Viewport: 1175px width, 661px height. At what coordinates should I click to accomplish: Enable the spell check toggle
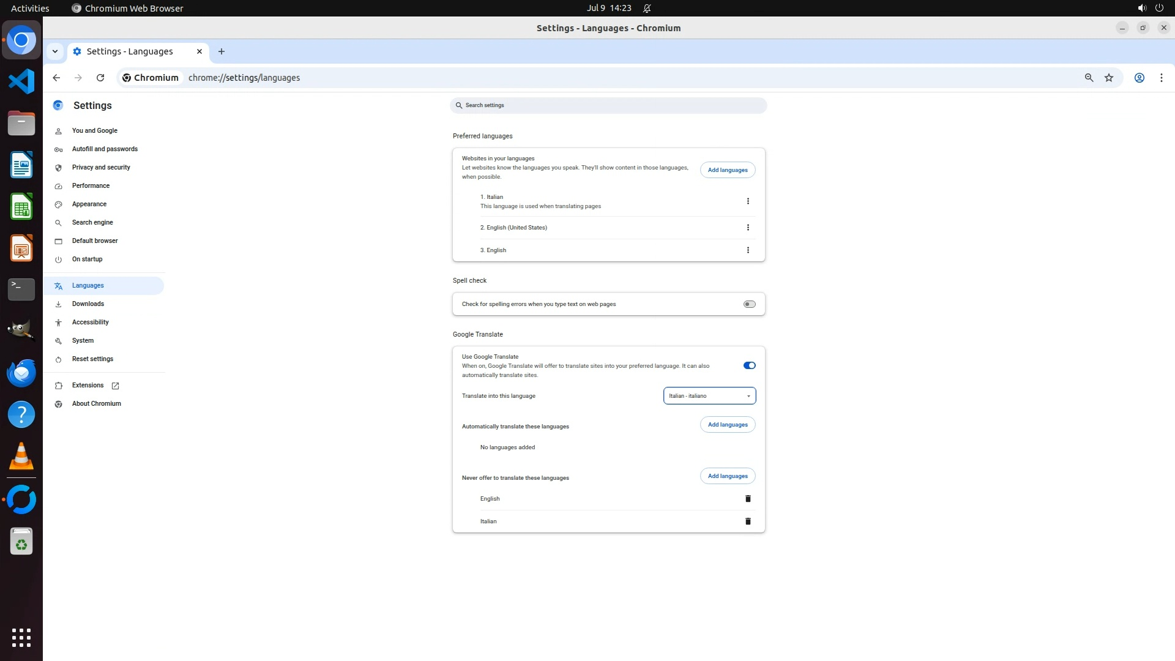749,304
